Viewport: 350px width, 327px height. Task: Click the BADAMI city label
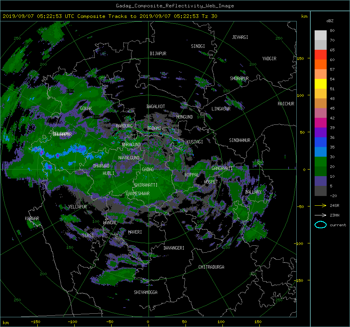click(154, 128)
